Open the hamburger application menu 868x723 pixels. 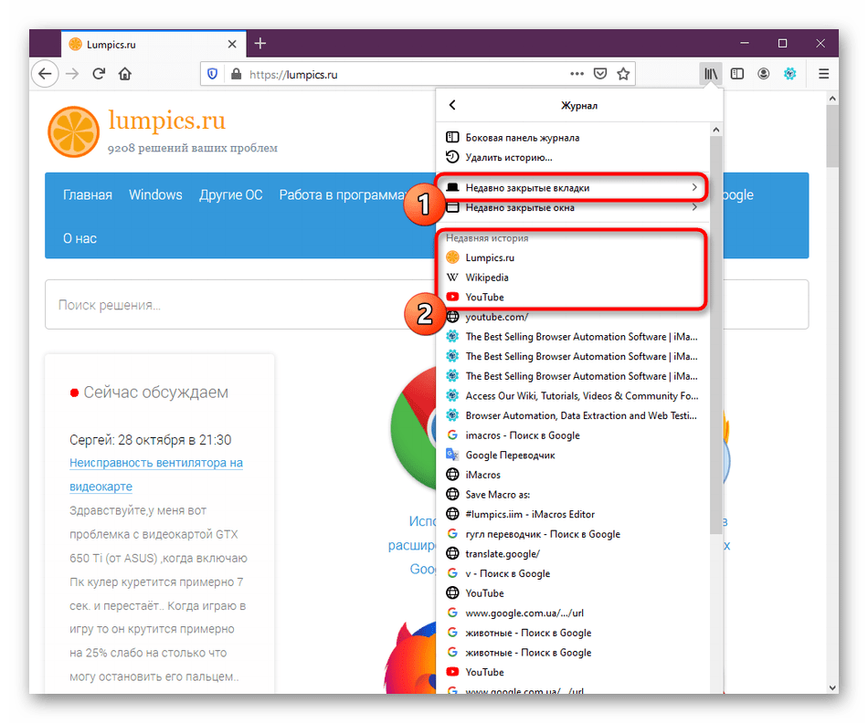pyautogui.click(x=824, y=74)
